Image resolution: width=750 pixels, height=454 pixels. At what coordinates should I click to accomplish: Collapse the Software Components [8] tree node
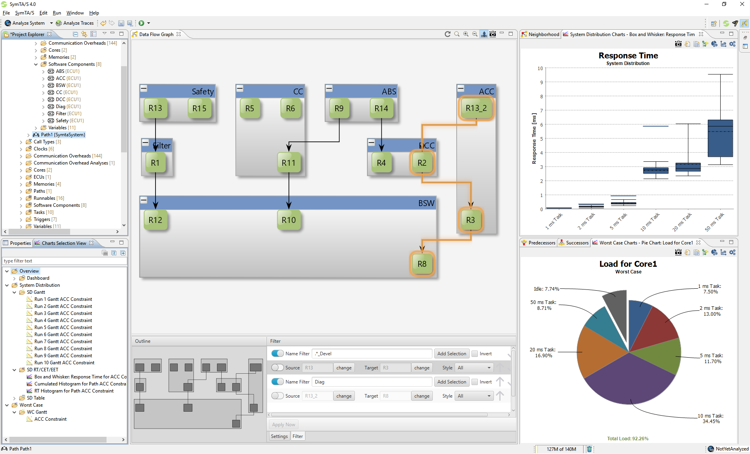[x=36, y=64]
